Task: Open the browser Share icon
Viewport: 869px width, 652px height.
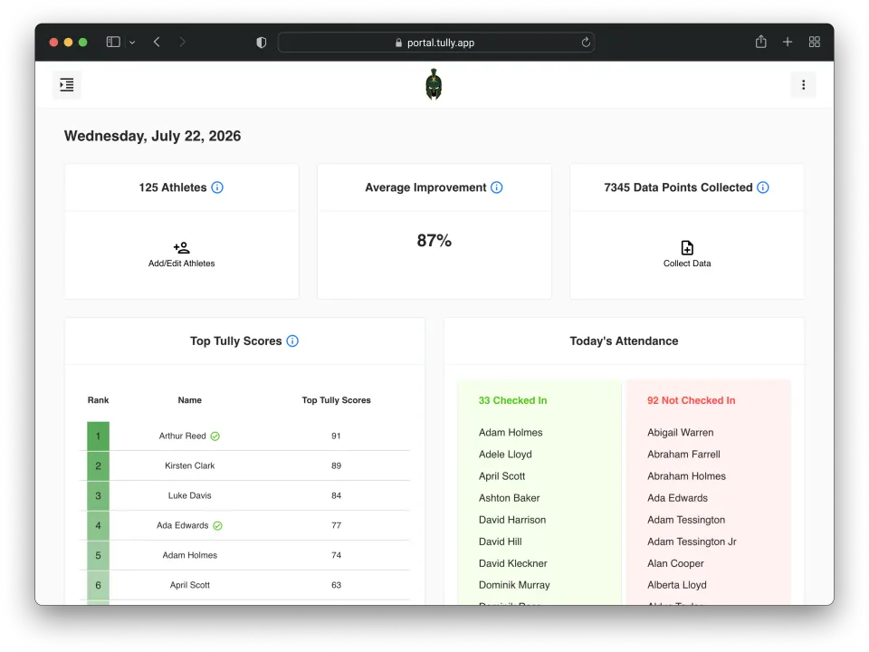Action: [761, 42]
